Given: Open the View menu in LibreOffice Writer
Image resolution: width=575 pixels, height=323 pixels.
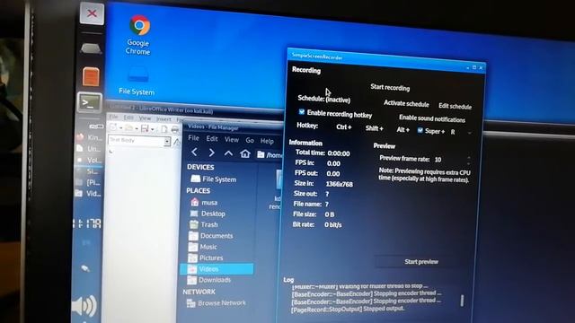Looking at the screenshot, I should (x=145, y=118).
